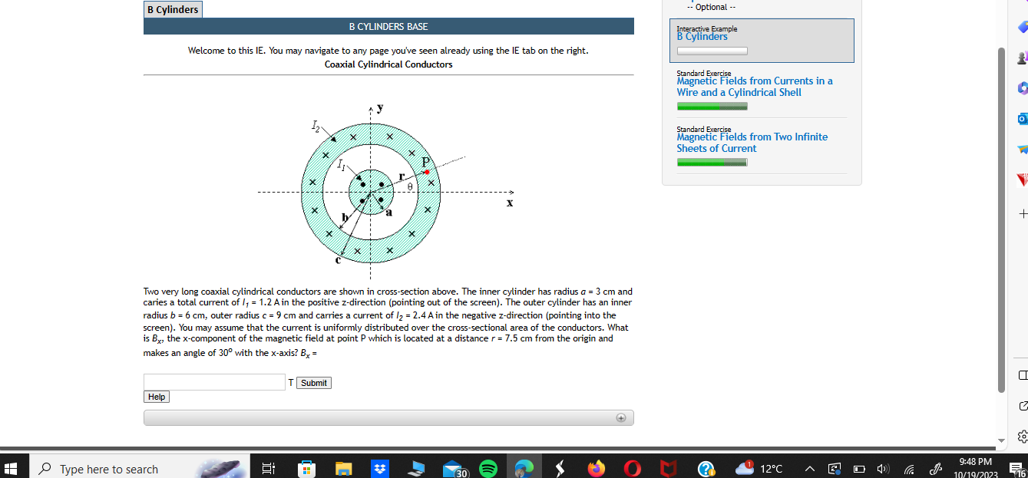Open McAfee security from the taskbar
Image resolution: width=1028 pixels, height=478 pixels.
pos(668,468)
